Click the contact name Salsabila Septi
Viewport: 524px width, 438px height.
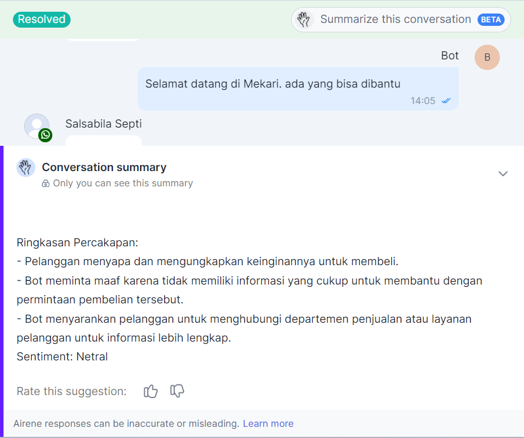[104, 123]
